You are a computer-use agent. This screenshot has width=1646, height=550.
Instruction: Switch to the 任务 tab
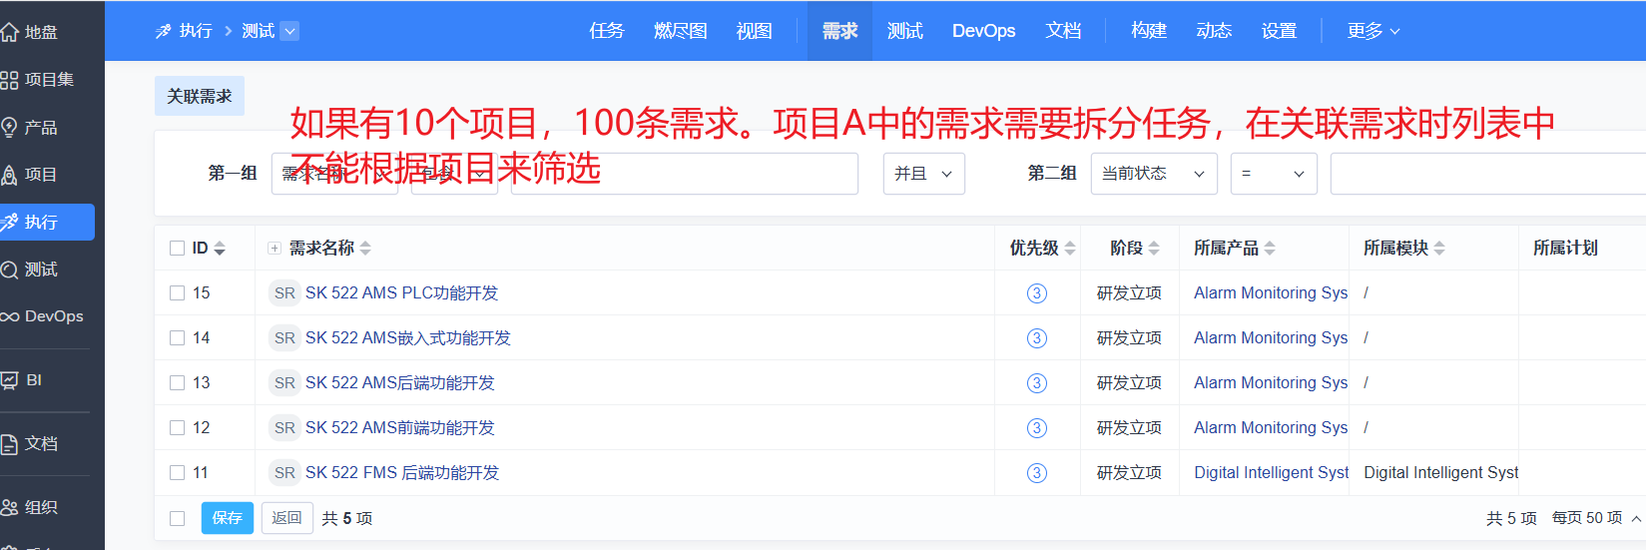pyautogui.click(x=607, y=31)
